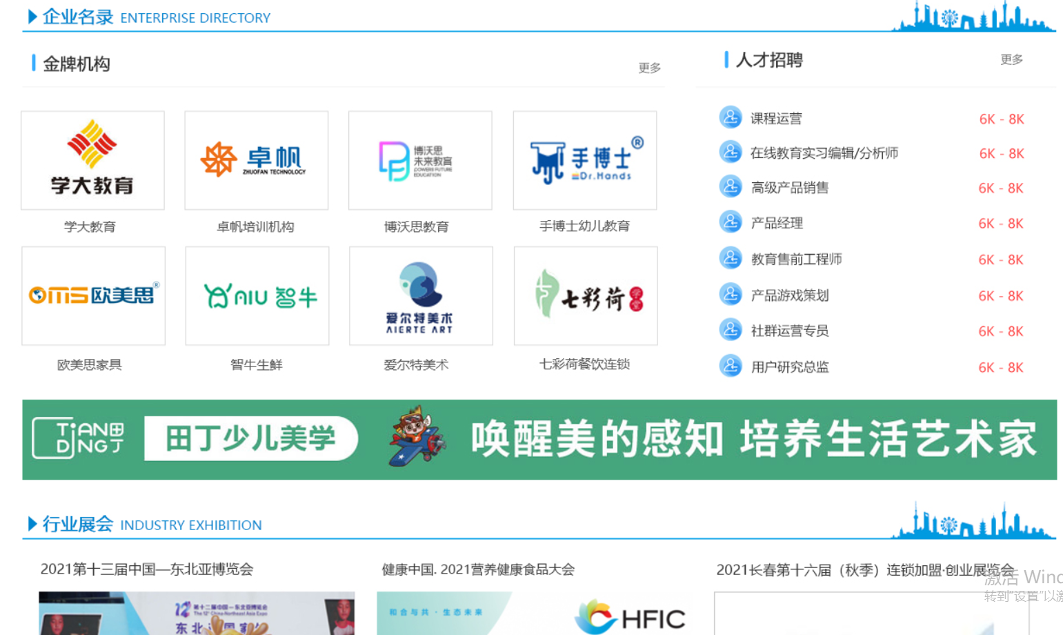Click the 教育售前工程师 job listing
The height and width of the screenshot is (635, 1063).
[796, 260]
